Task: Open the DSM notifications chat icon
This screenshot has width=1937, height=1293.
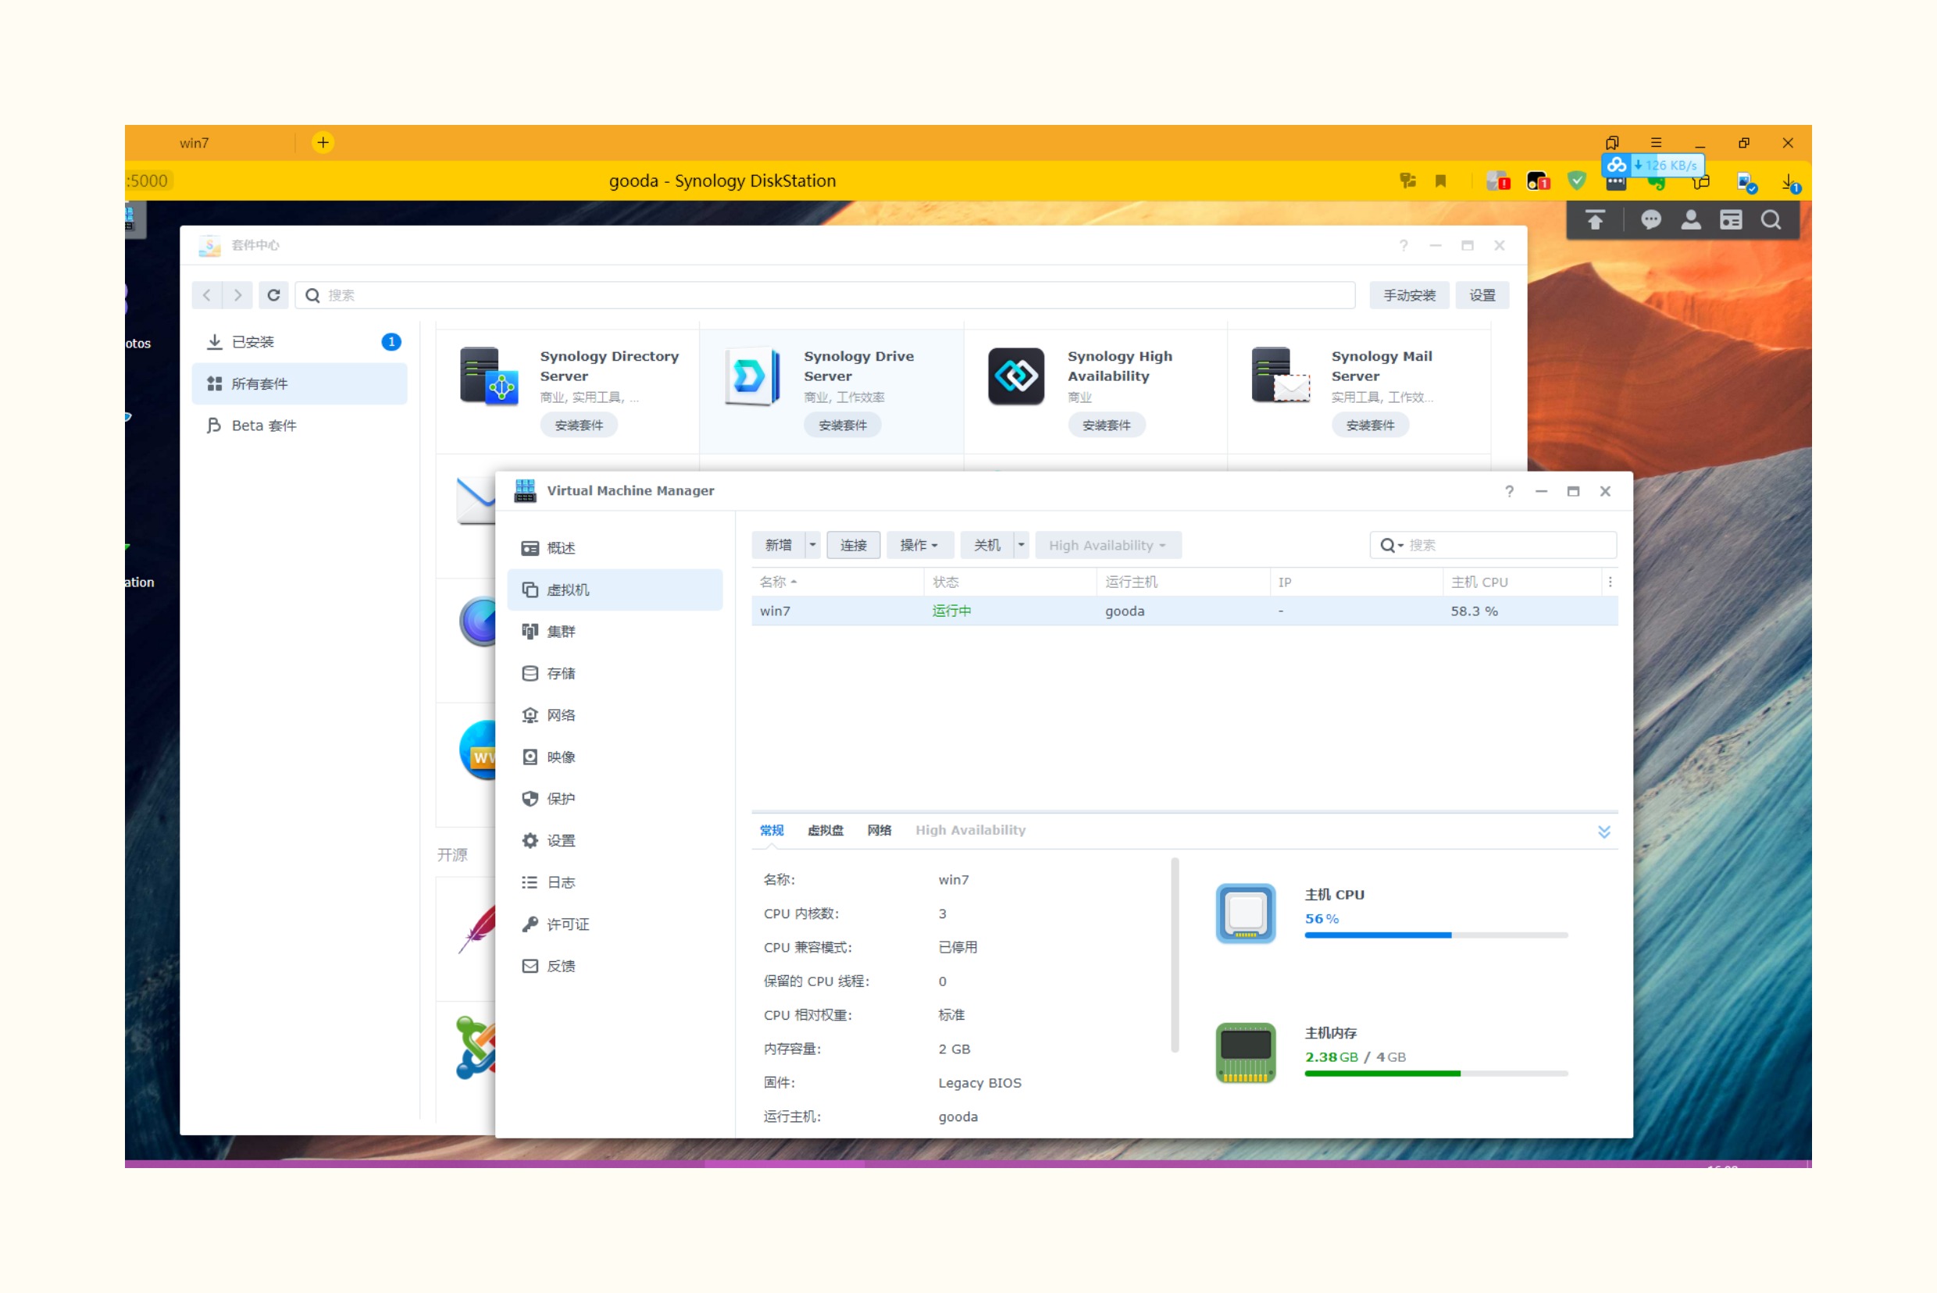Action: [x=1650, y=220]
